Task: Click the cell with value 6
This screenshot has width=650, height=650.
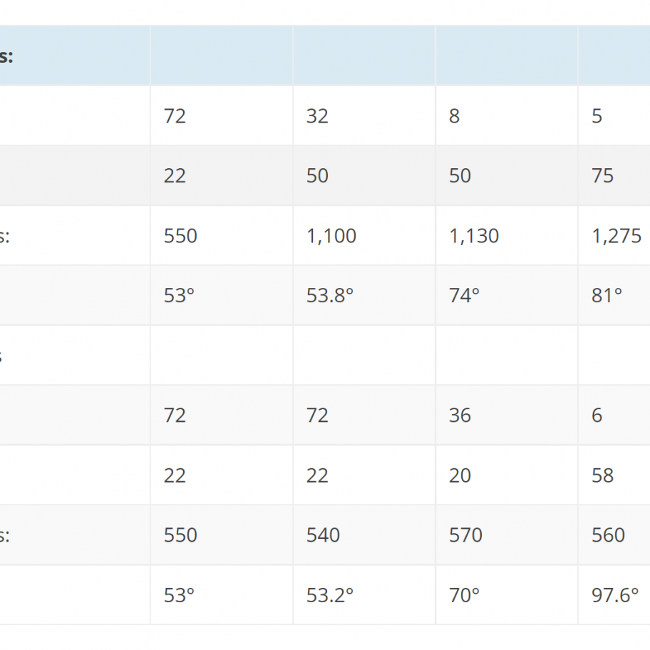Action: click(614, 415)
